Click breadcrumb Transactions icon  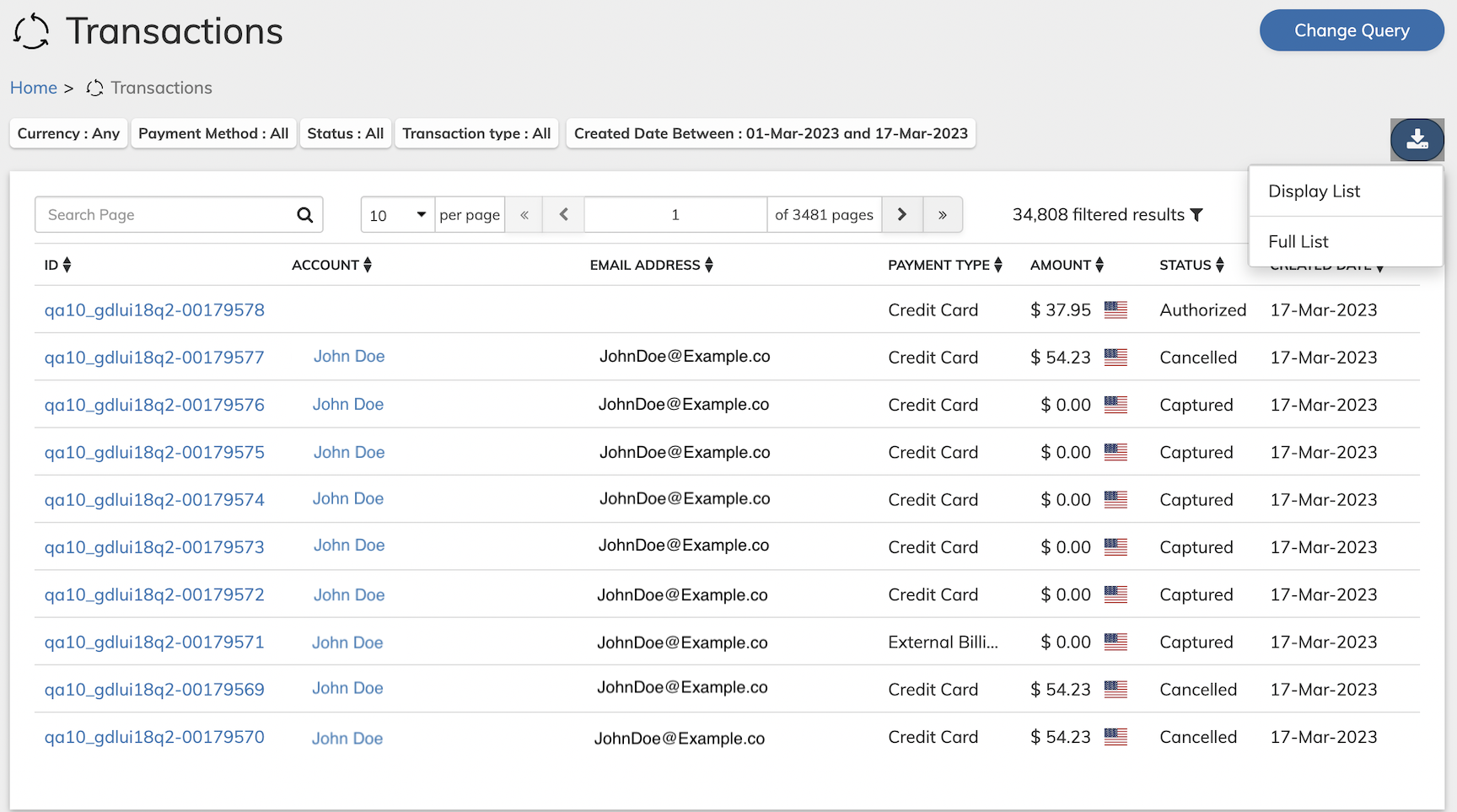pyautogui.click(x=95, y=88)
